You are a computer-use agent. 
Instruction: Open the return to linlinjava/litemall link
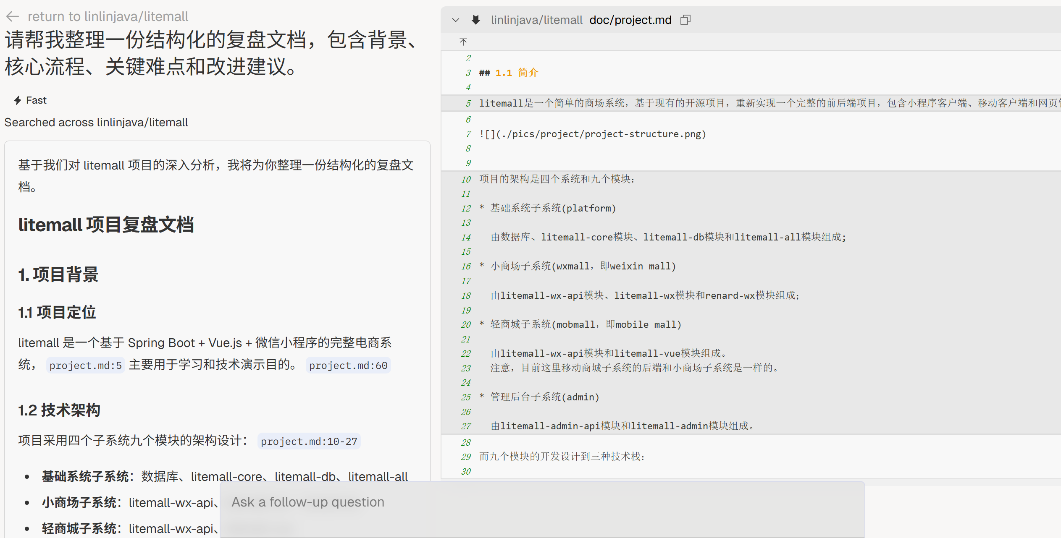pos(108,16)
